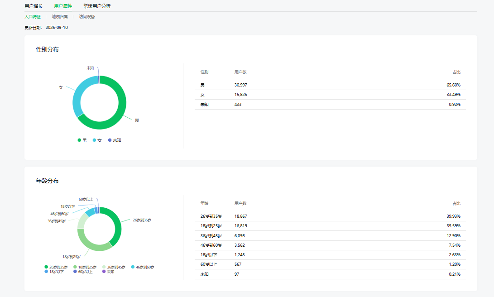
Task: Select the 男 row in gender table
Action: click(x=330, y=85)
